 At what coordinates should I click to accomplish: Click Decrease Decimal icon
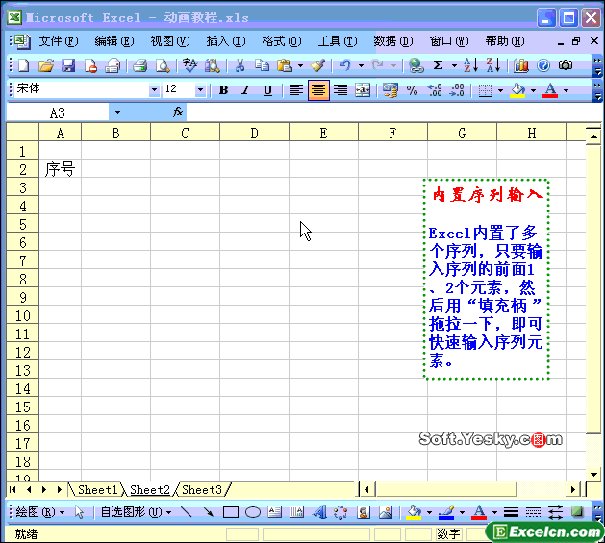[457, 90]
